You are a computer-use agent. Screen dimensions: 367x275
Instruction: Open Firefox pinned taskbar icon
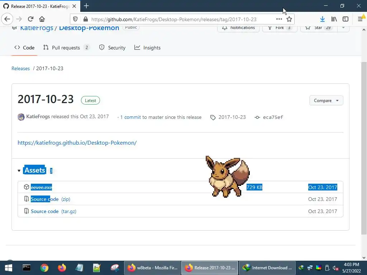pyautogui.click(x=62, y=268)
